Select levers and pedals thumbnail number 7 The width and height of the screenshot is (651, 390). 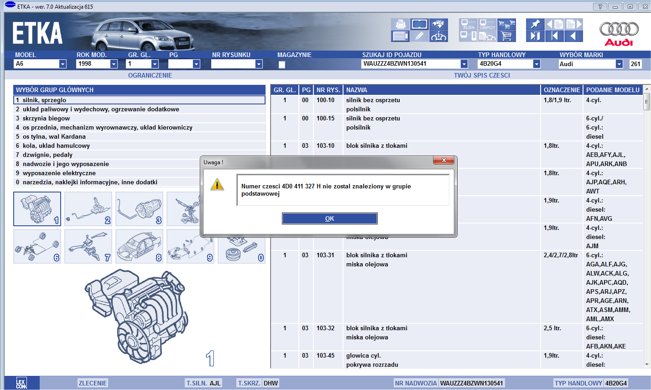[88, 246]
